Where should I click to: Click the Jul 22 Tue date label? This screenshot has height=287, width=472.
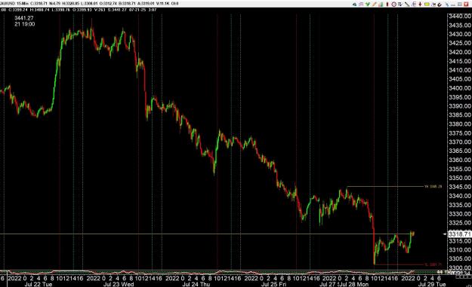click(x=39, y=284)
